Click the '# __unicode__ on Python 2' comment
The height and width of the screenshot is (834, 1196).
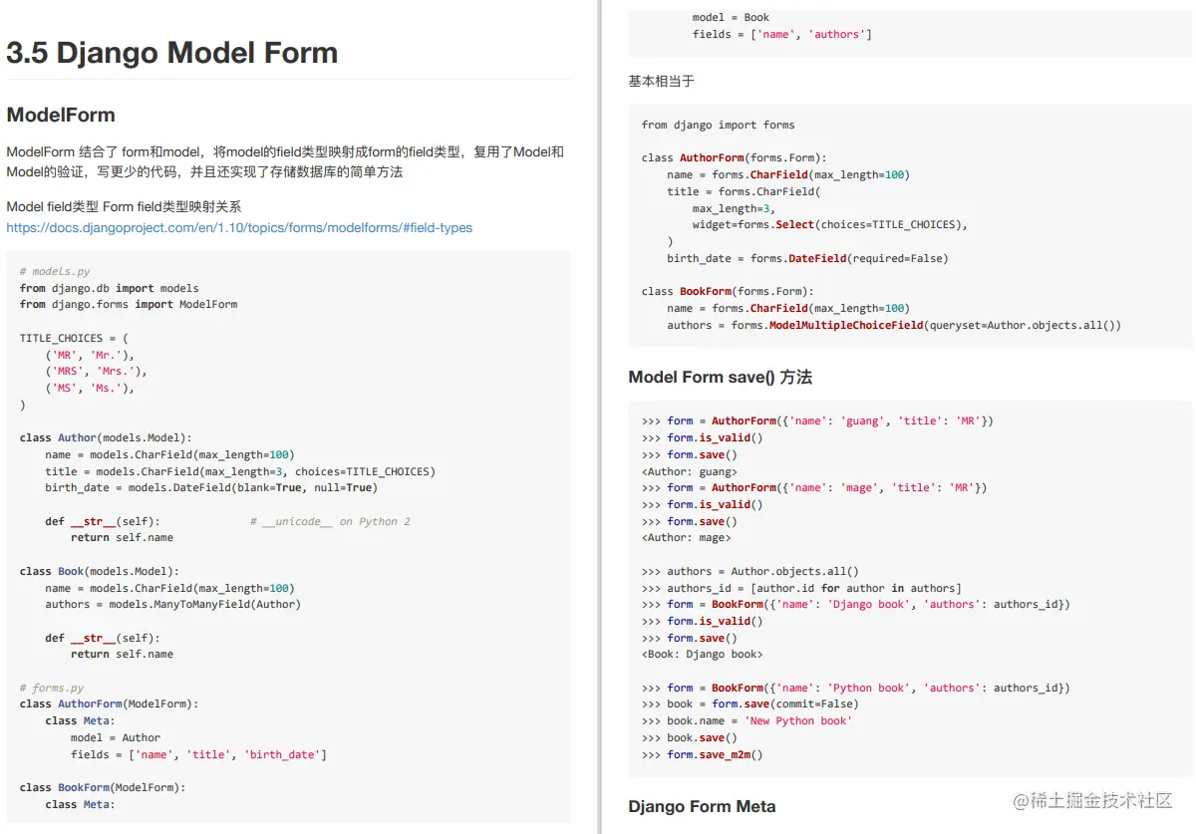[330, 521]
